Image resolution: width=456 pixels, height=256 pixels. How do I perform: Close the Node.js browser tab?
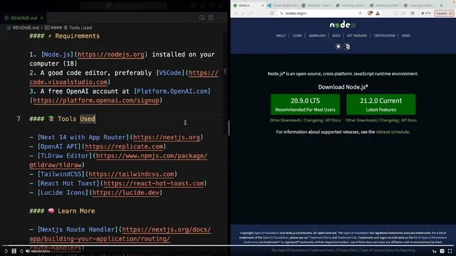[x=263, y=5]
